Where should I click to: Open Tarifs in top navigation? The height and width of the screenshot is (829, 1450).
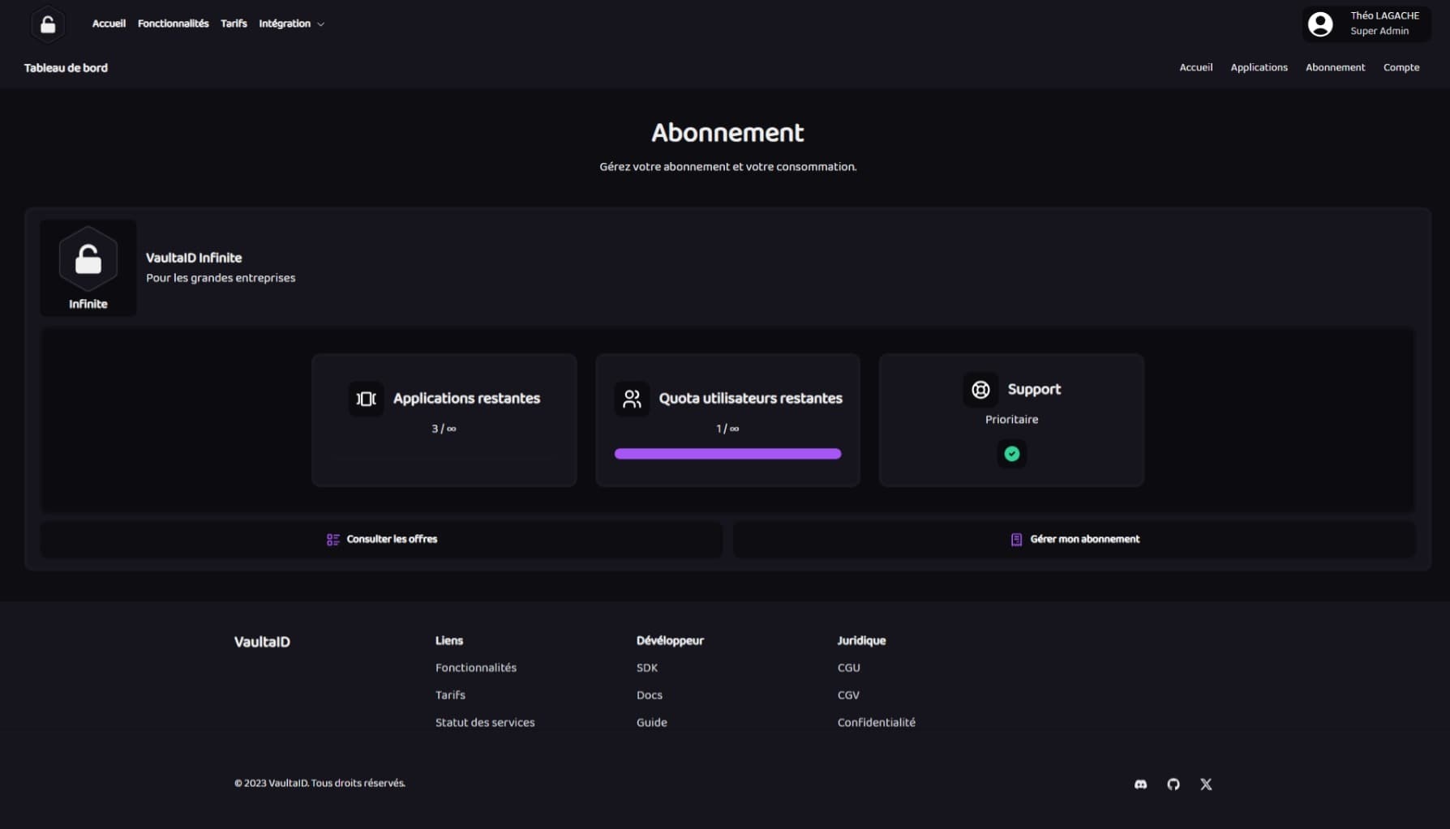coord(234,24)
